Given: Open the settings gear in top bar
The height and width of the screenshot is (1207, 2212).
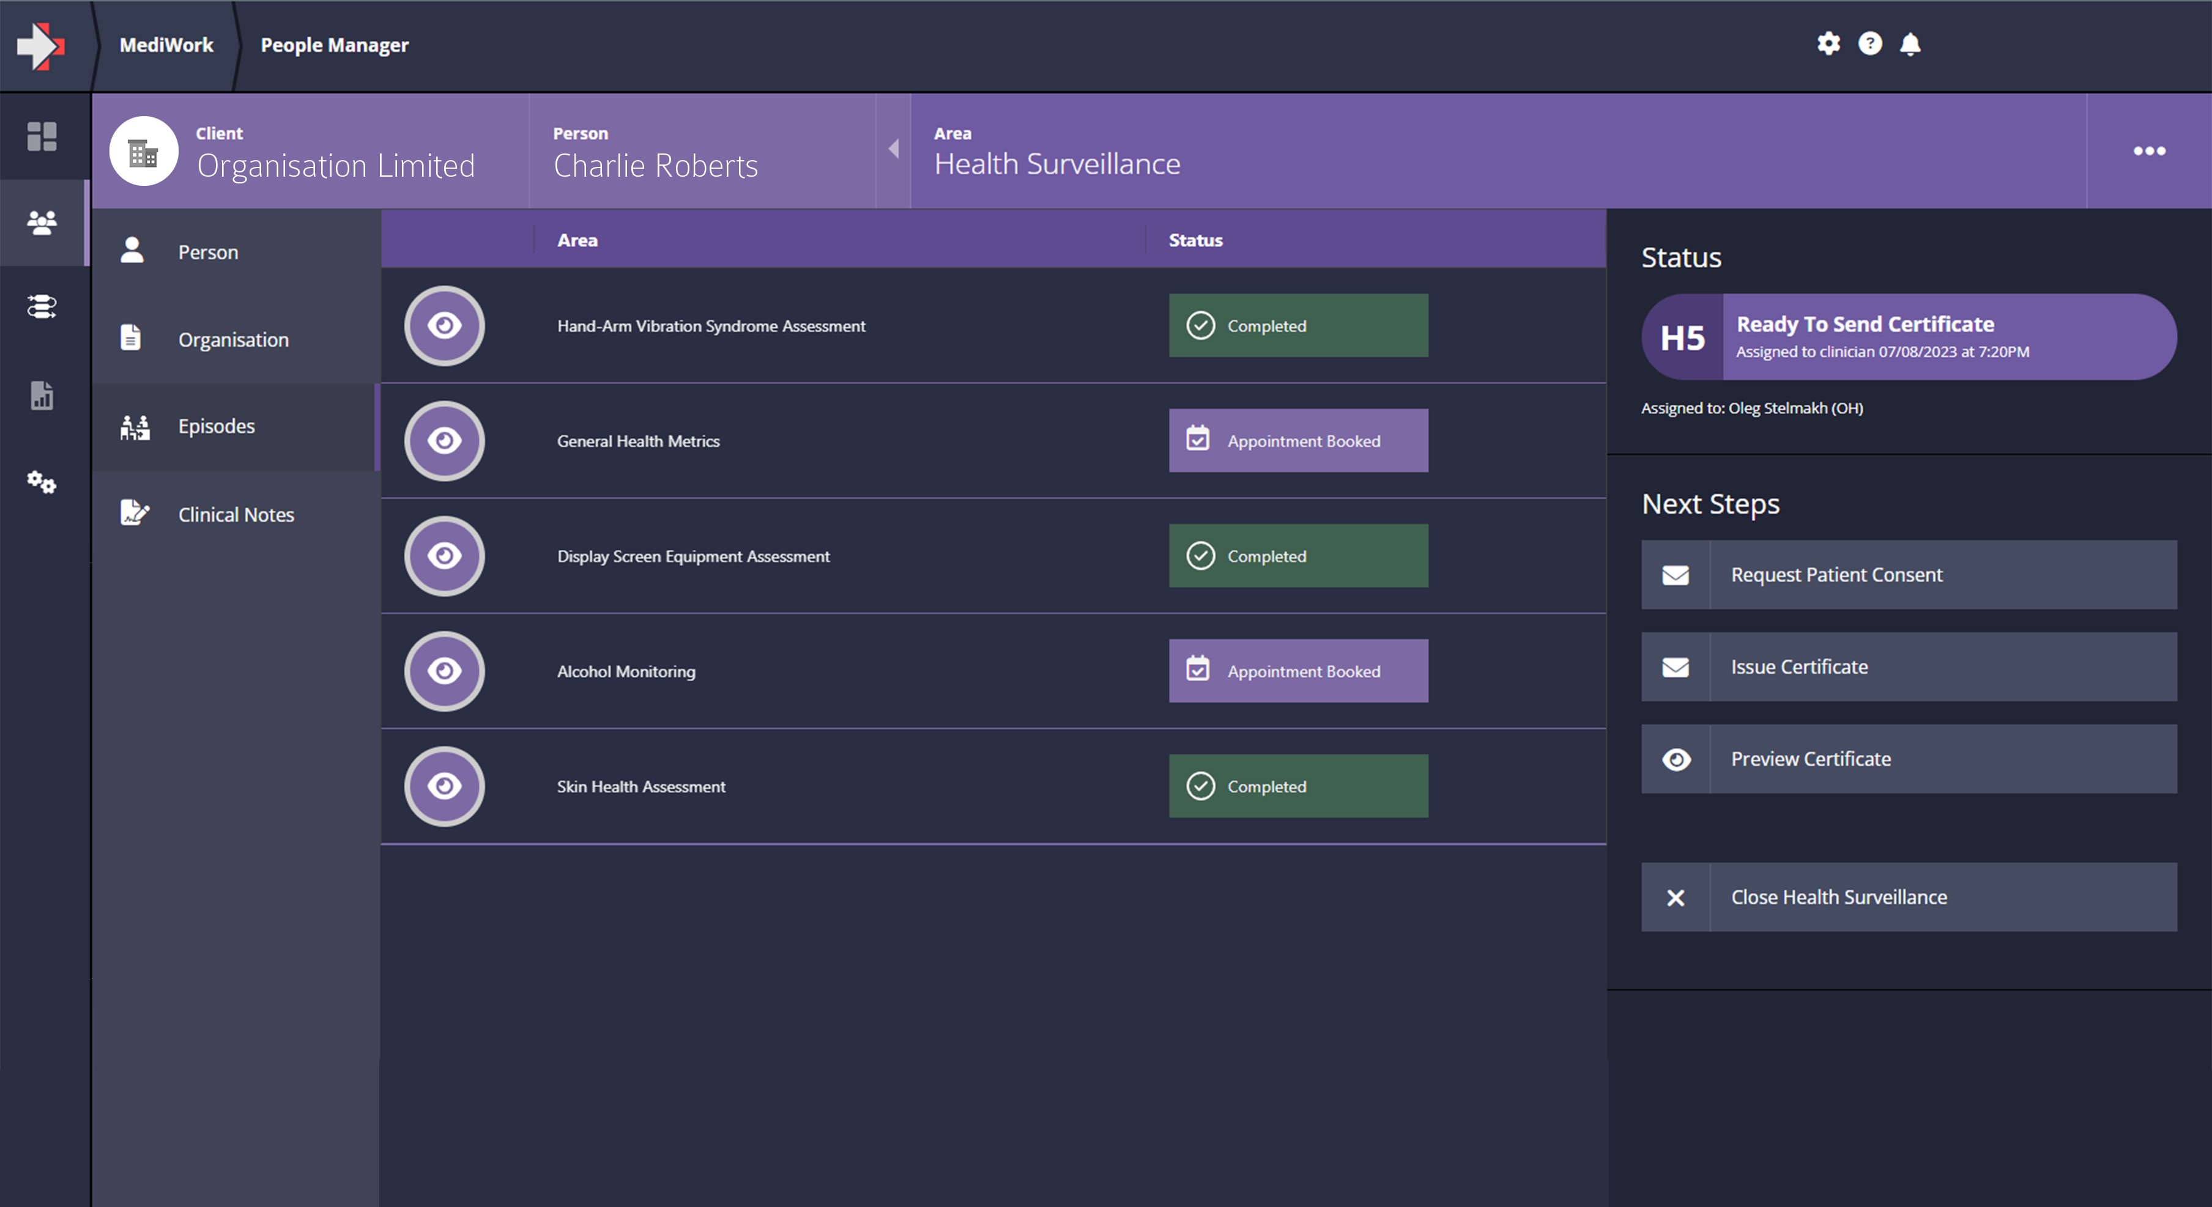Looking at the screenshot, I should pyautogui.click(x=1828, y=44).
